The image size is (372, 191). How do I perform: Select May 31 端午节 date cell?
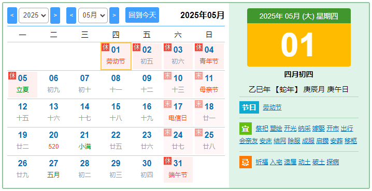tap(178, 170)
